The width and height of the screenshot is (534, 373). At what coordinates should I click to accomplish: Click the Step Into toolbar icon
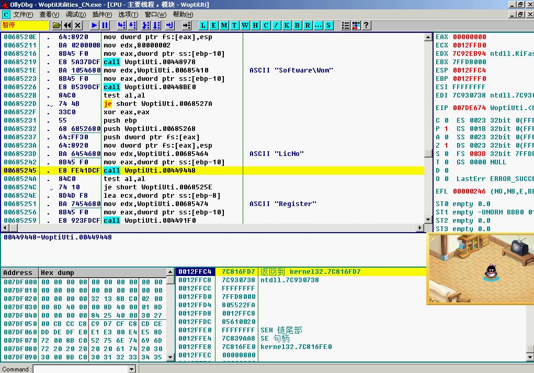pos(121,26)
